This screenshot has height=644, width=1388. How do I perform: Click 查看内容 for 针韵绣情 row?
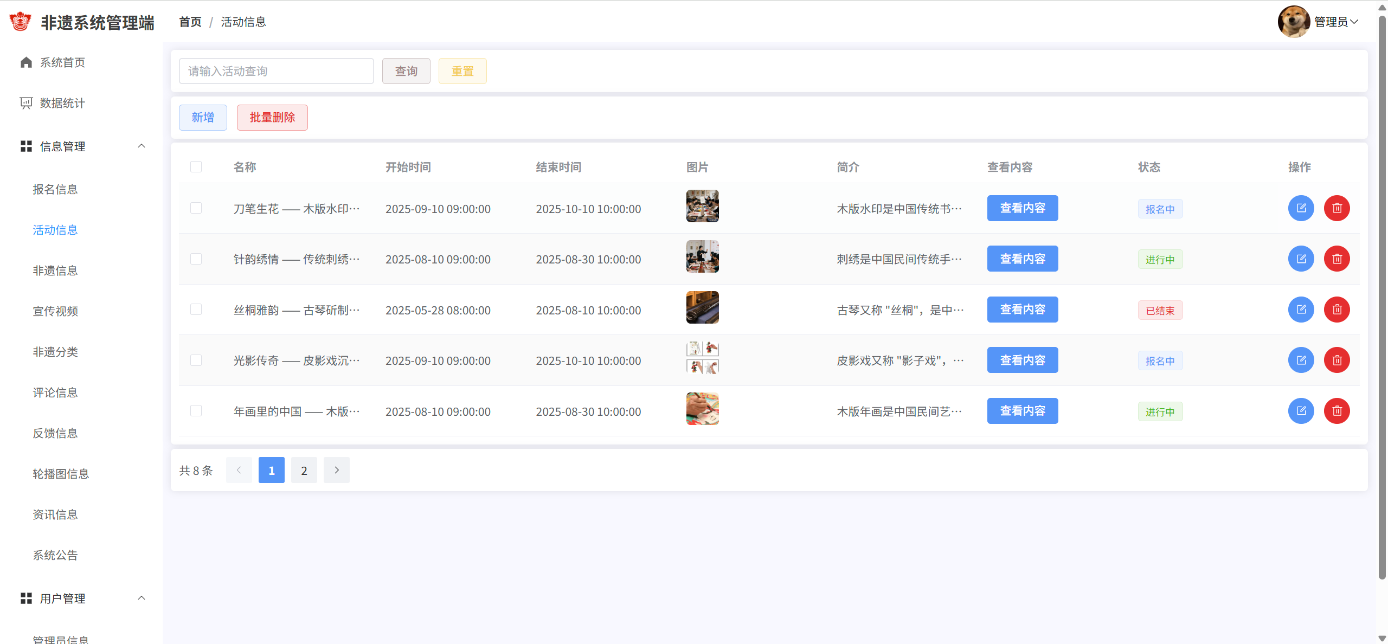tap(1022, 259)
